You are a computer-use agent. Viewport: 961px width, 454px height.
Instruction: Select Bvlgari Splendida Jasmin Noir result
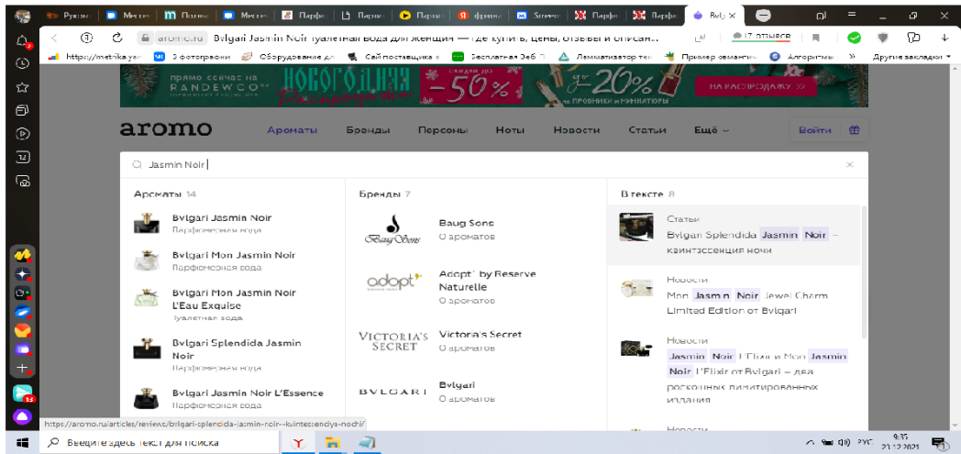(237, 349)
